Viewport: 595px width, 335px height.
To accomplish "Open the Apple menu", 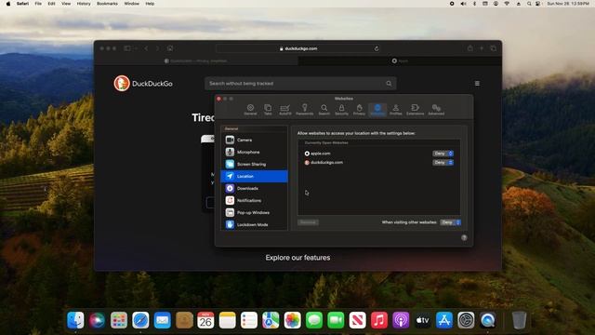I will click(x=8, y=4).
